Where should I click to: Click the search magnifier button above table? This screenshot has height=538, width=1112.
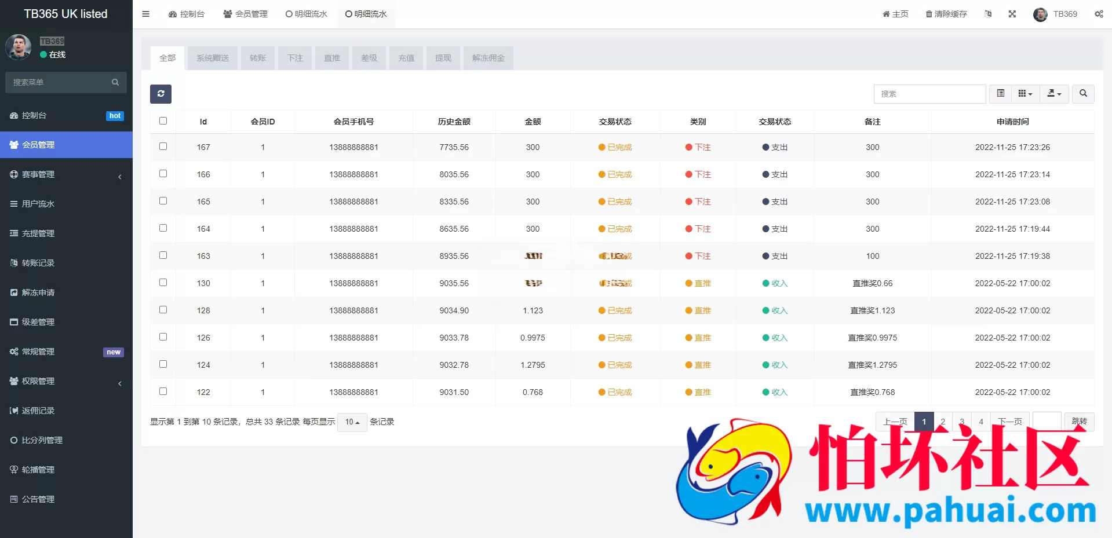[x=1083, y=94]
